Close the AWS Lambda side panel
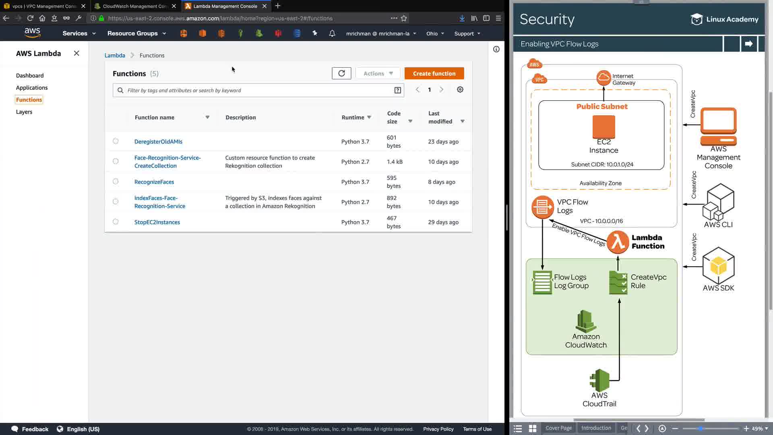 click(76, 53)
